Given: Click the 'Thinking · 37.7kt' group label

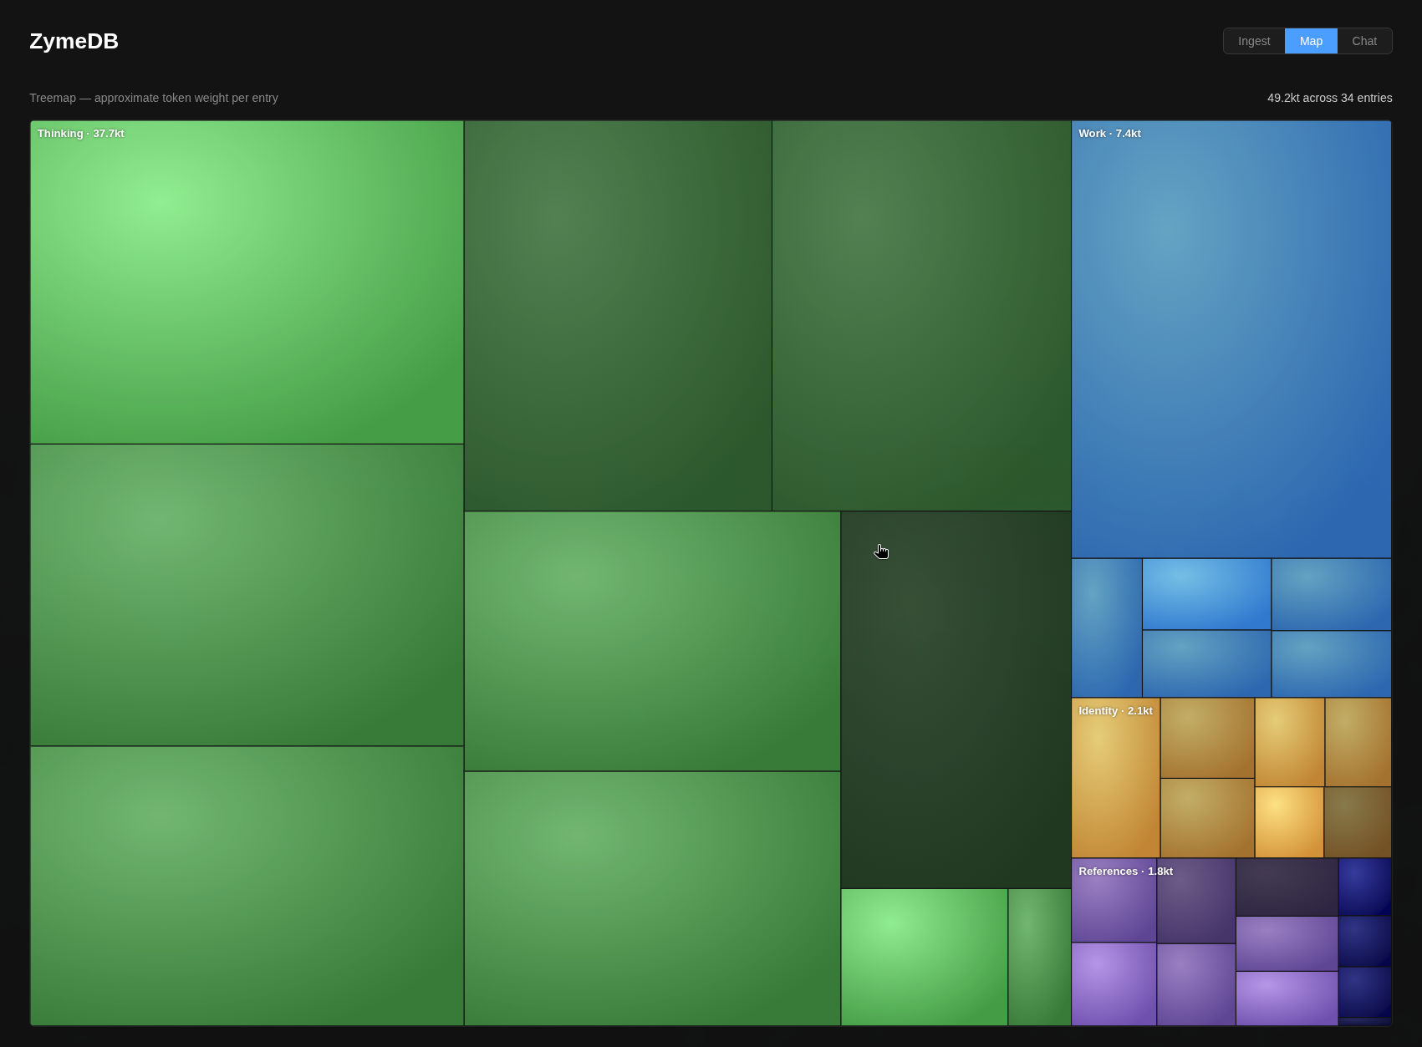Looking at the screenshot, I should [80, 134].
